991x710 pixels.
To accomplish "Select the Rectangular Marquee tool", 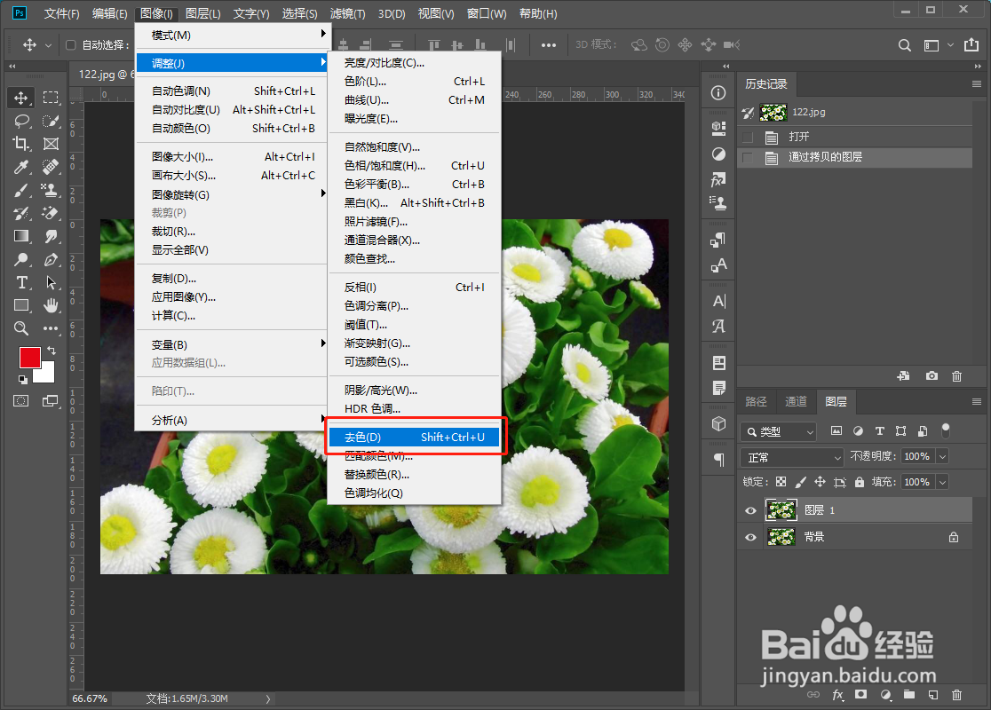I will (51, 98).
